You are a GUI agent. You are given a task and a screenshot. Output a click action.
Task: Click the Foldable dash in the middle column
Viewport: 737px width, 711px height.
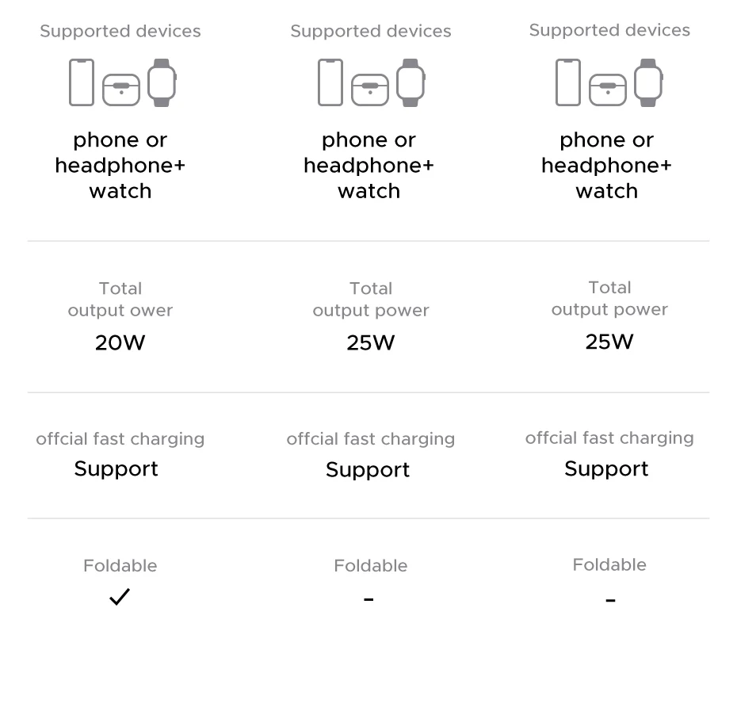click(368, 600)
